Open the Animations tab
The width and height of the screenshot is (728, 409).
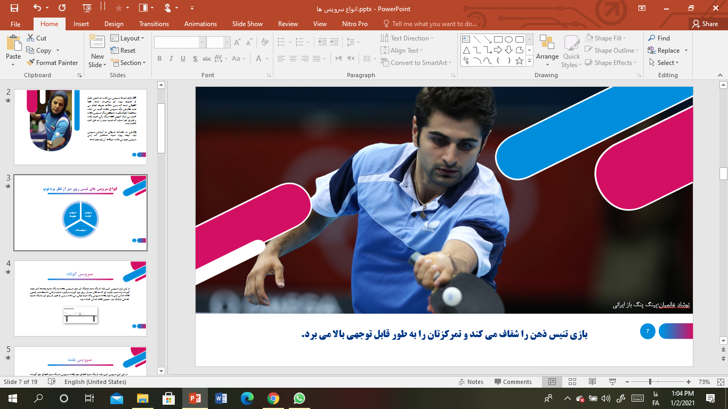pyautogui.click(x=200, y=24)
